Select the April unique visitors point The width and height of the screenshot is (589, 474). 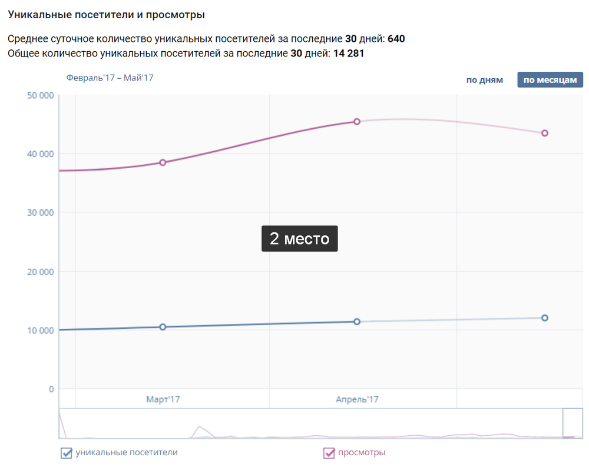pyautogui.click(x=357, y=322)
